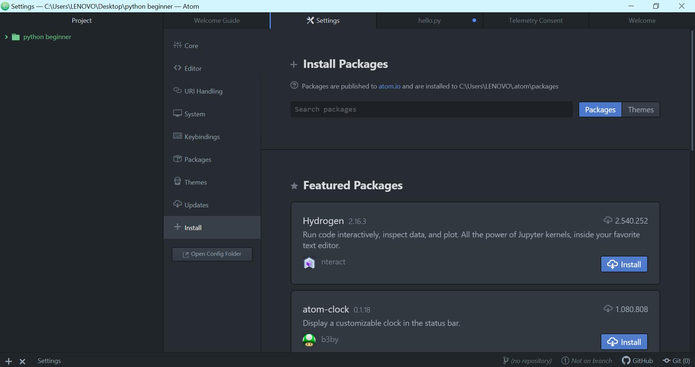Select the python beginner folder name
This screenshot has width=695, height=367.
tap(47, 37)
